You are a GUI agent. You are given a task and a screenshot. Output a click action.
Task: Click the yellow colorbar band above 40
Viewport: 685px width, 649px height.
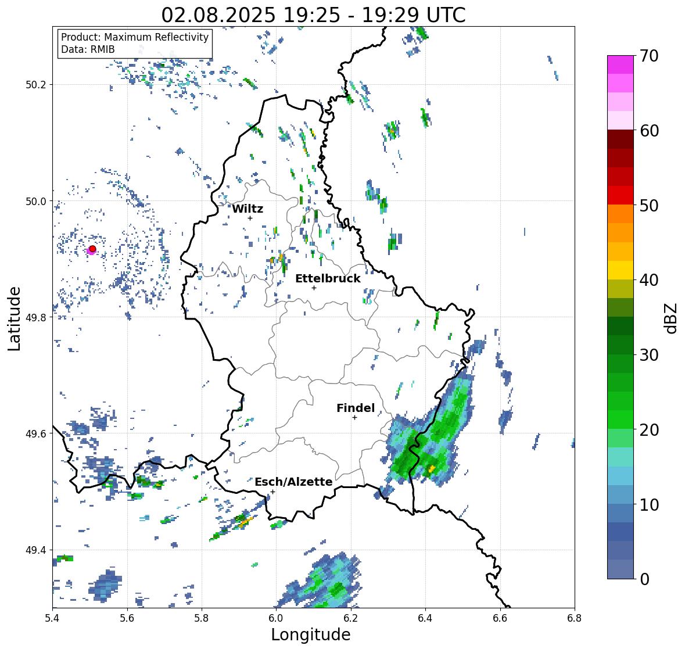[x=621, y=270]
